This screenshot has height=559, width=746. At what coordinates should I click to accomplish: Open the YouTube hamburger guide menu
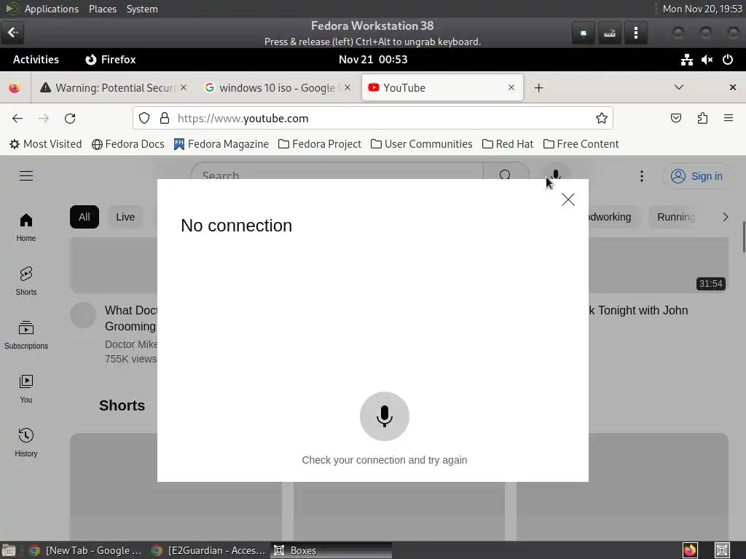pyautogui.click(x=26, y=176)
